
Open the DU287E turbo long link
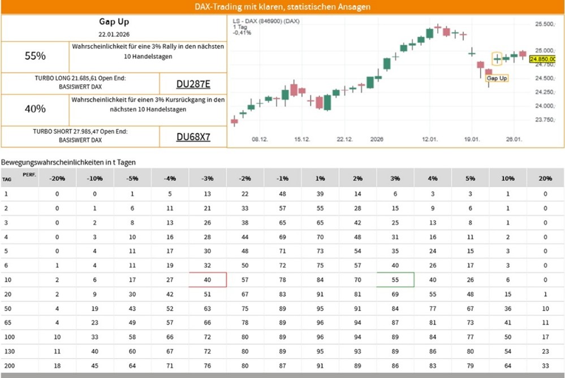coord(193,84)
